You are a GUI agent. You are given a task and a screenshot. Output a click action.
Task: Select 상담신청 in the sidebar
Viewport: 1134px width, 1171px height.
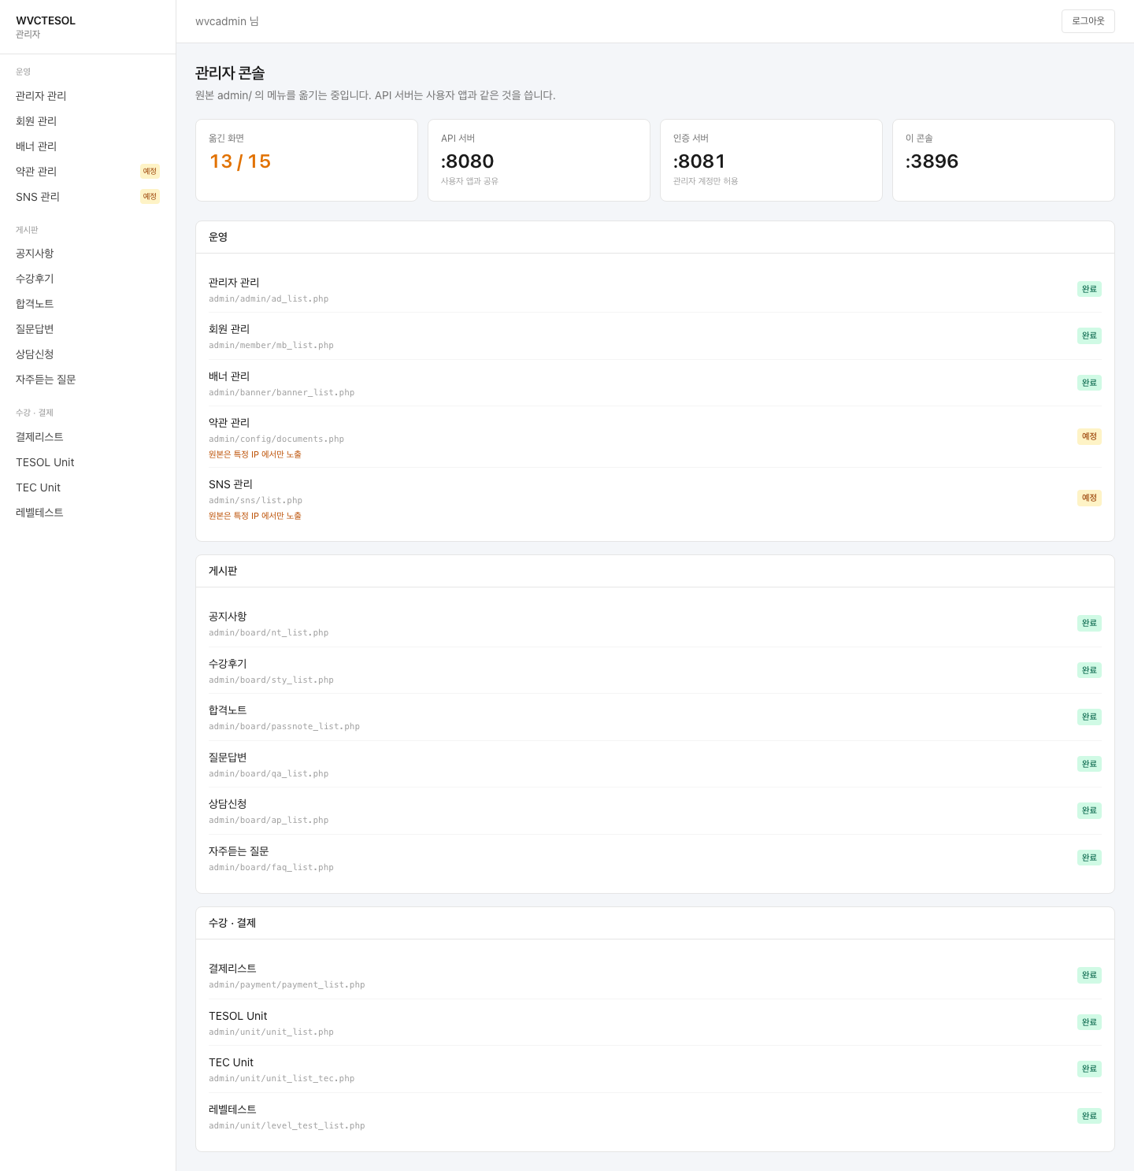pos(87,354)
